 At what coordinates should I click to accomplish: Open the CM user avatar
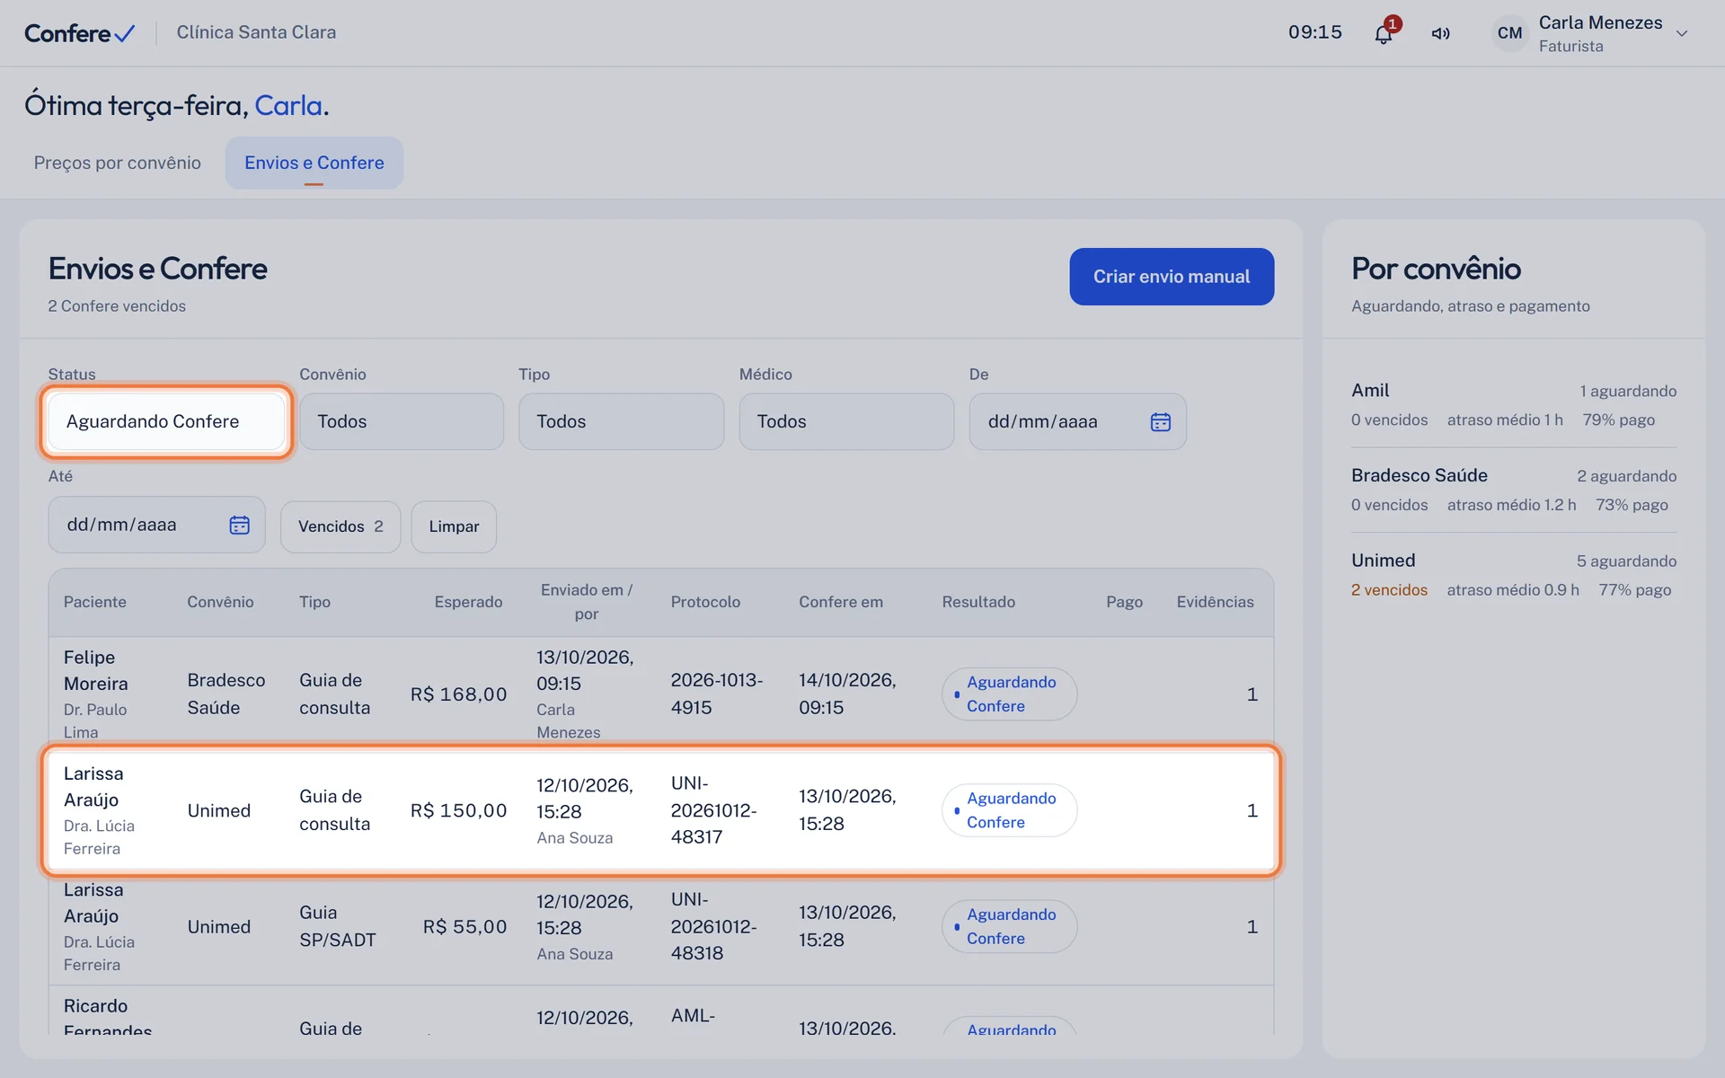tap(1509, 33)
